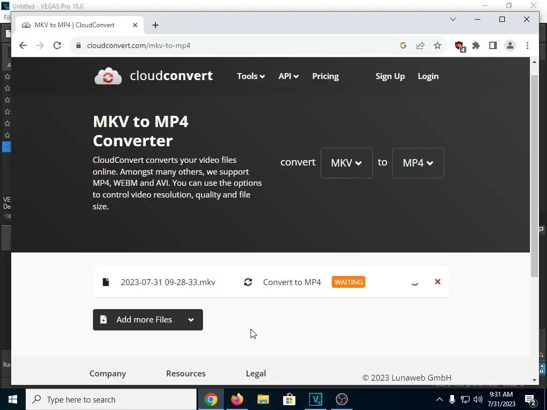Open the Chrome profile avatar
The width and height of the screenshot is (547, 410).
[x=510, y=45]
